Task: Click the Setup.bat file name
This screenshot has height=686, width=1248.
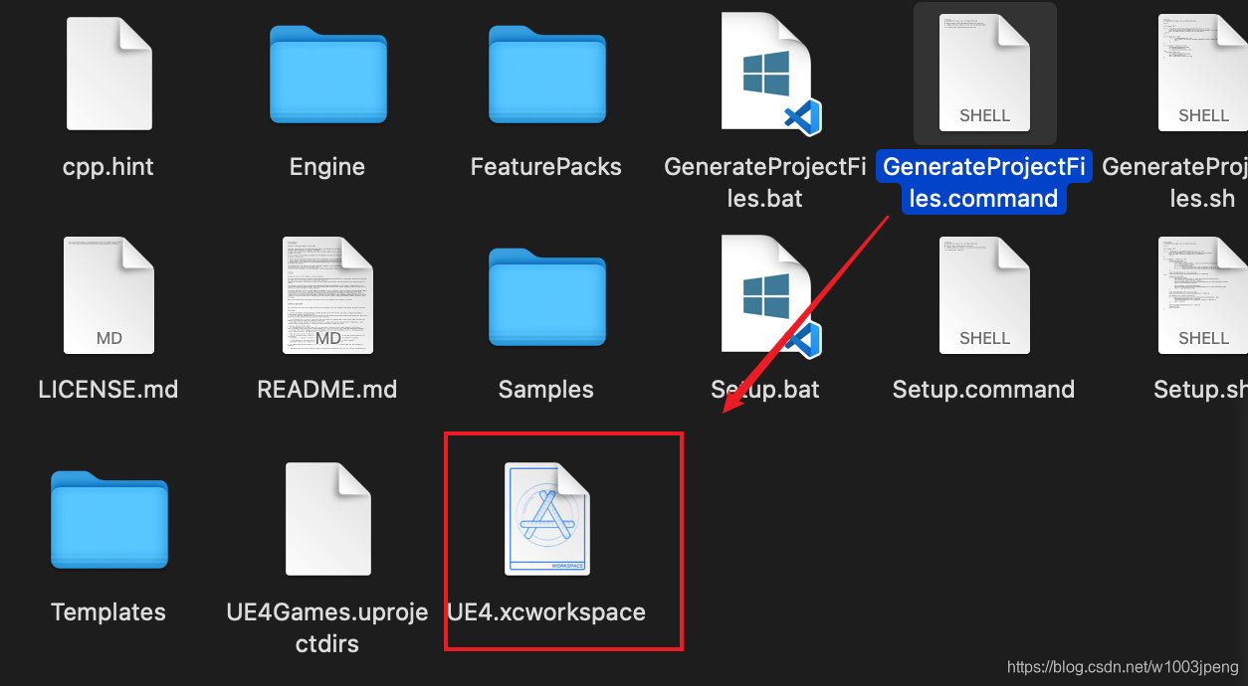Action: click(x=765, y=389)
